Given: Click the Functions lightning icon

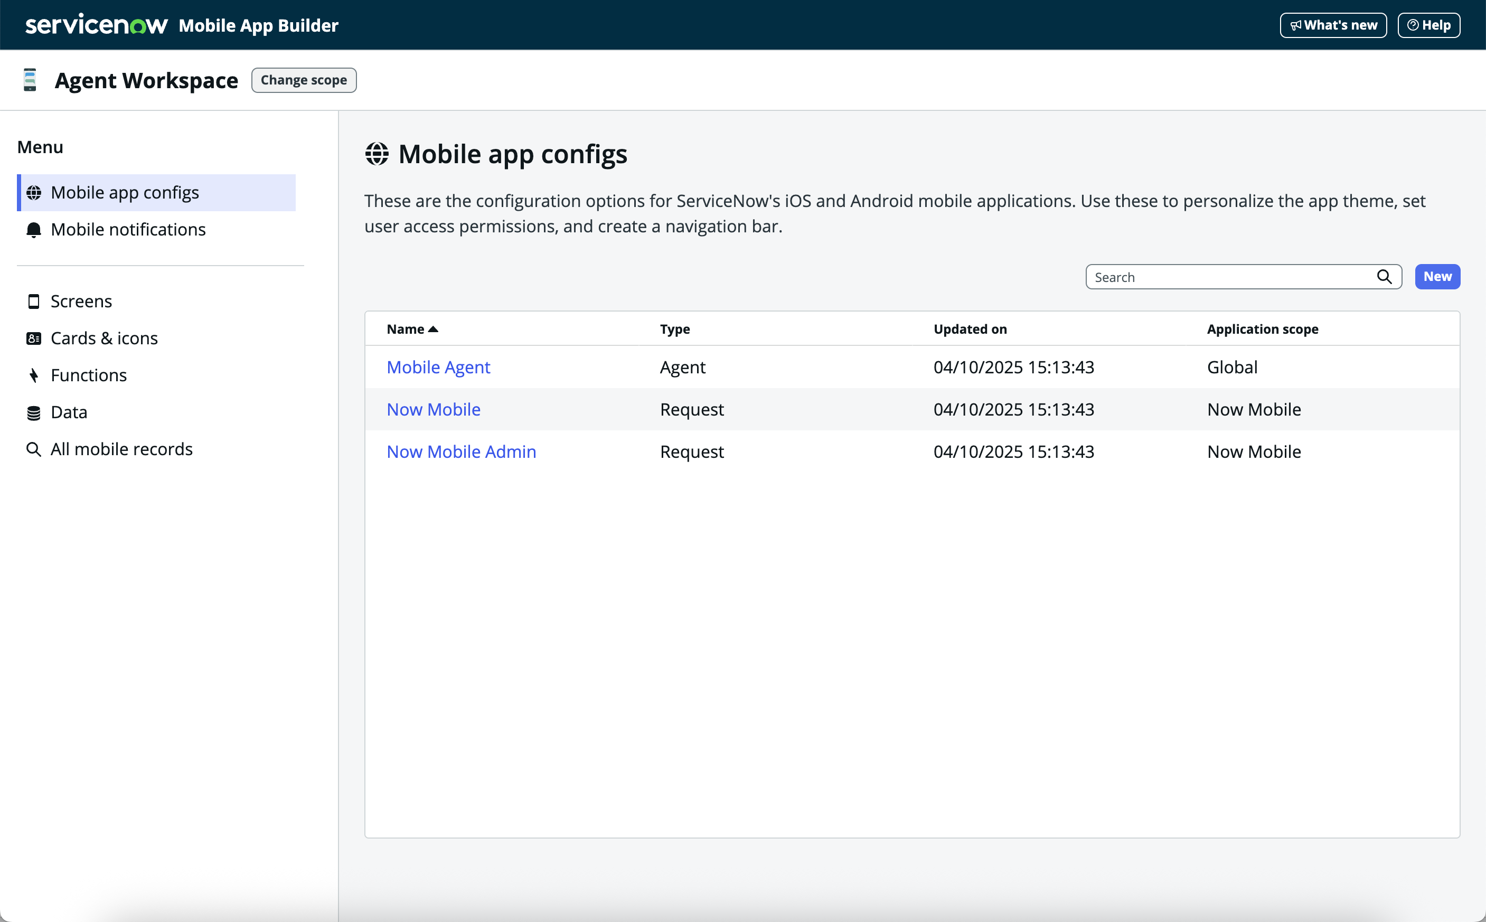Looking at the screenshot, I should [34, 375].
